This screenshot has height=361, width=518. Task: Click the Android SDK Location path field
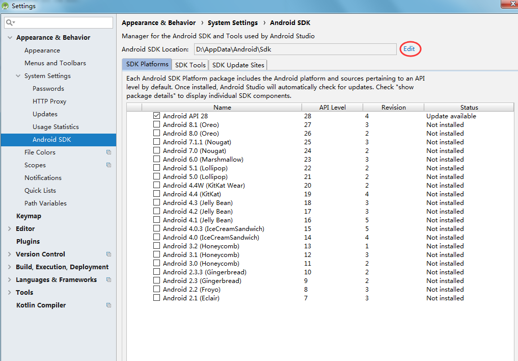295,48
